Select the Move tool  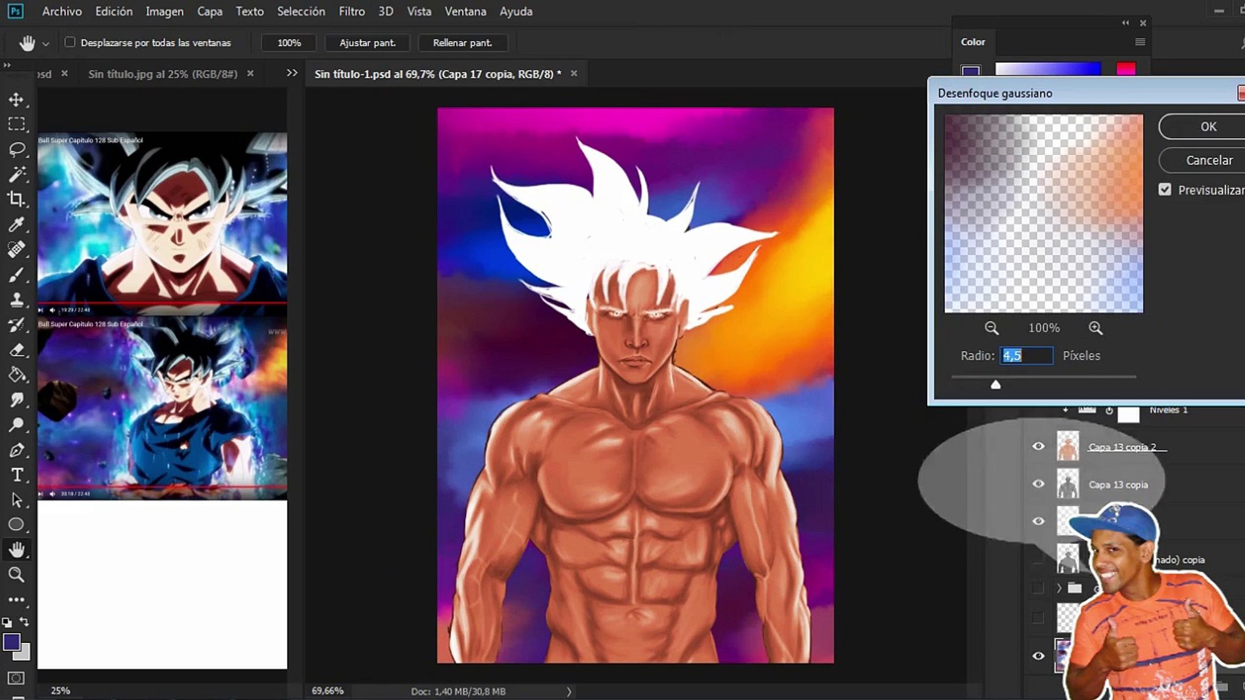(16, 100)
